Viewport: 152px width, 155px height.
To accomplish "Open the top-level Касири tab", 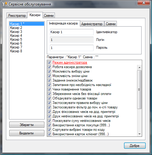I will (35, 15).
